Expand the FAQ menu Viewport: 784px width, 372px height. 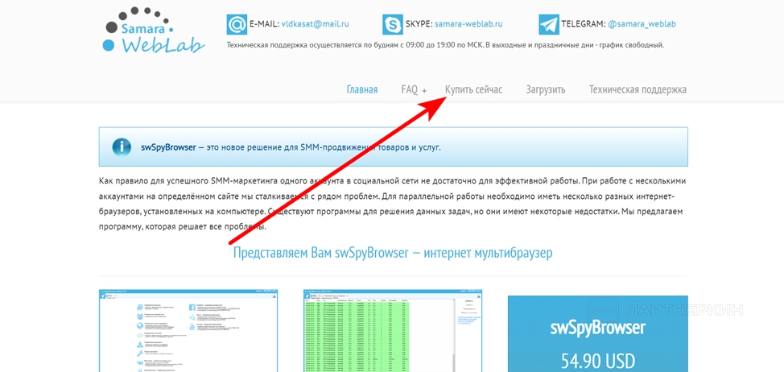(414, 89)
